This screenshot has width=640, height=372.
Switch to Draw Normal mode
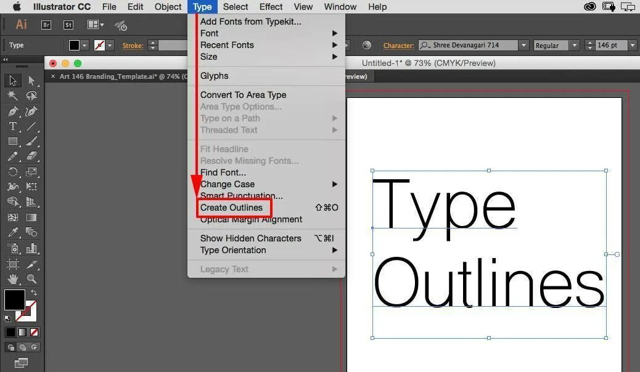coord(11,347)
